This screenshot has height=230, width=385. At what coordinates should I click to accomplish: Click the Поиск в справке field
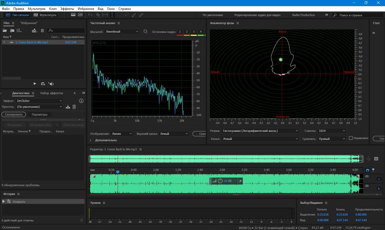(x=358, y=15)
